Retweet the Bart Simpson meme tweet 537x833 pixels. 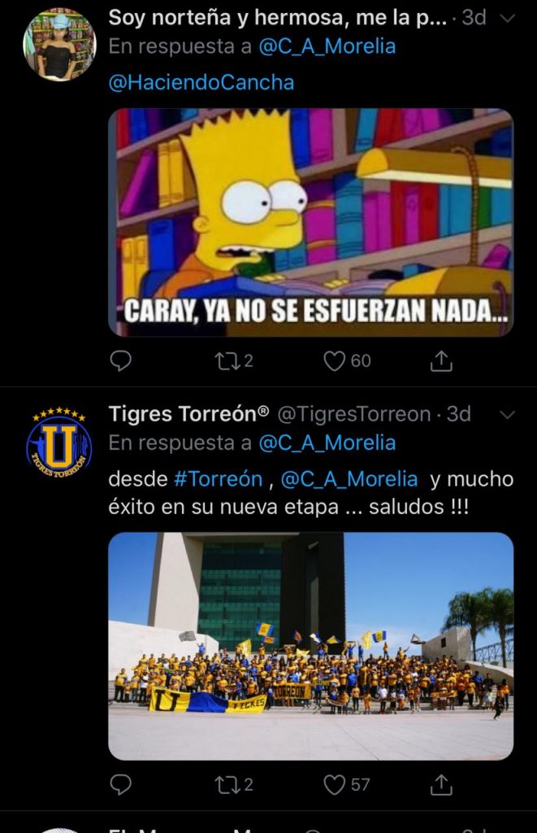coord(233,361)
